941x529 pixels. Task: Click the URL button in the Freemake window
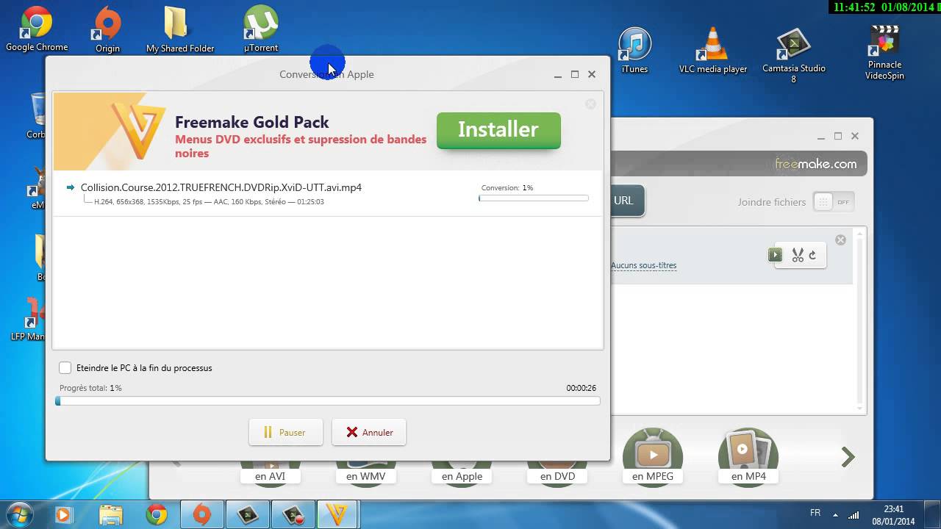pyautogui.click(x=627, y=201)
